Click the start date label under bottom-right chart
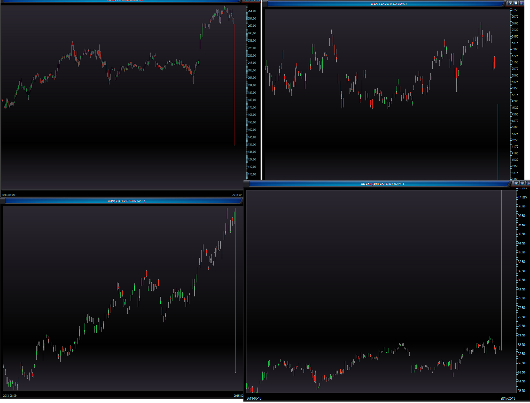530x403 pixels. coord(255,399)
